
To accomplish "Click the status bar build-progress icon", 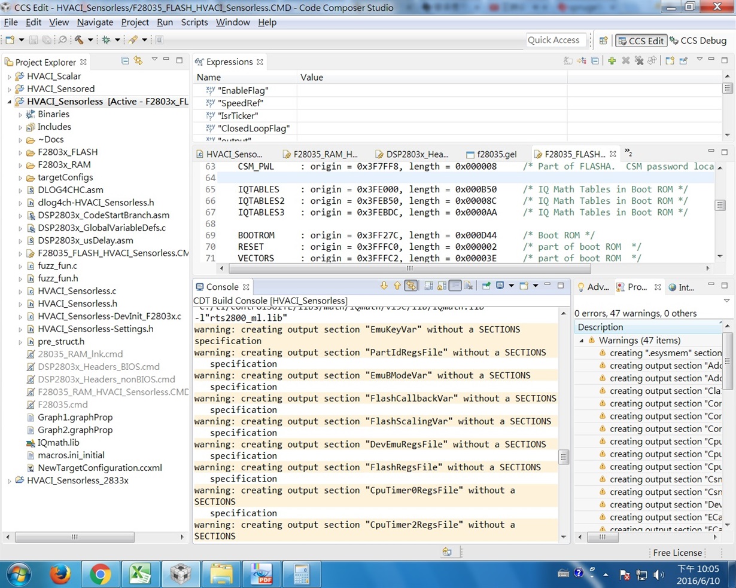I will tap(446, 552).
